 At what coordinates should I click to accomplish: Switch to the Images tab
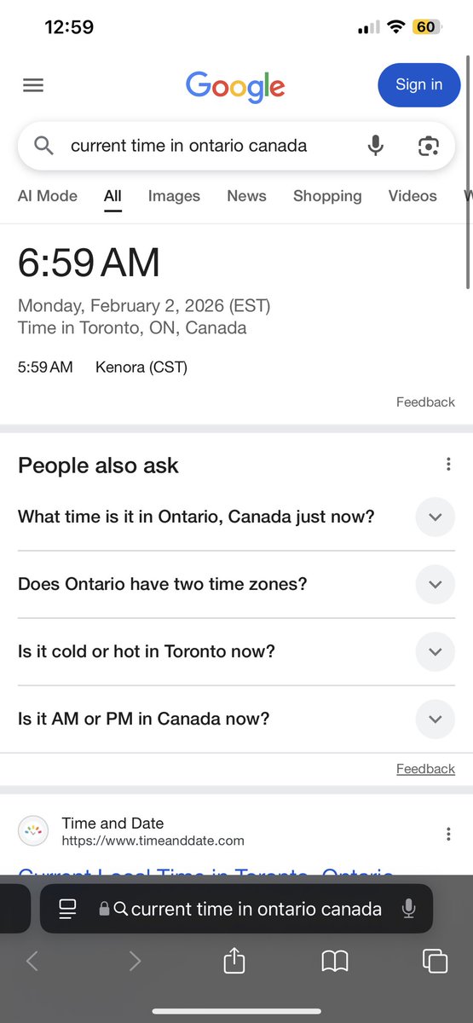coord(174,196)
